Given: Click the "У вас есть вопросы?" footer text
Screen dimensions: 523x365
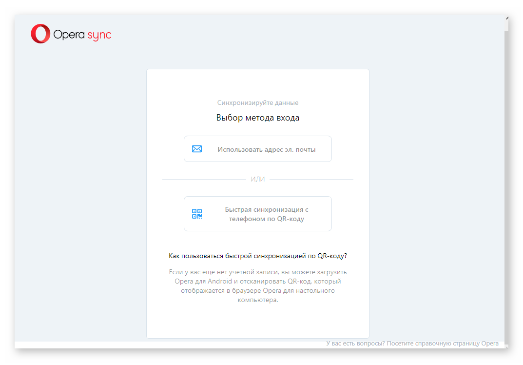Looking at the screenshot, I should click(x=355, y=344).
